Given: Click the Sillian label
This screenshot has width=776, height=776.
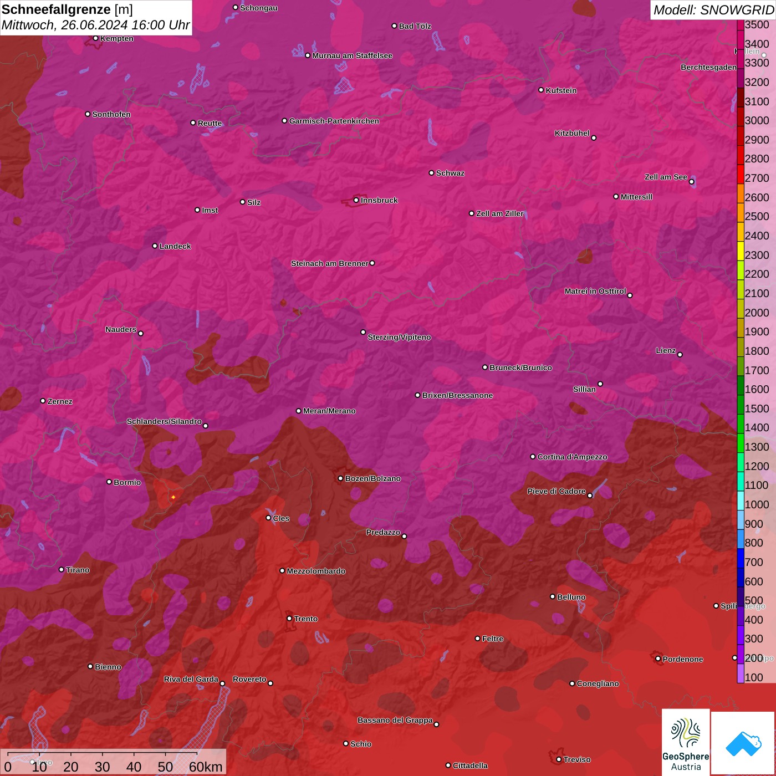Looking at the screenshot, I should tap(584, 389).
